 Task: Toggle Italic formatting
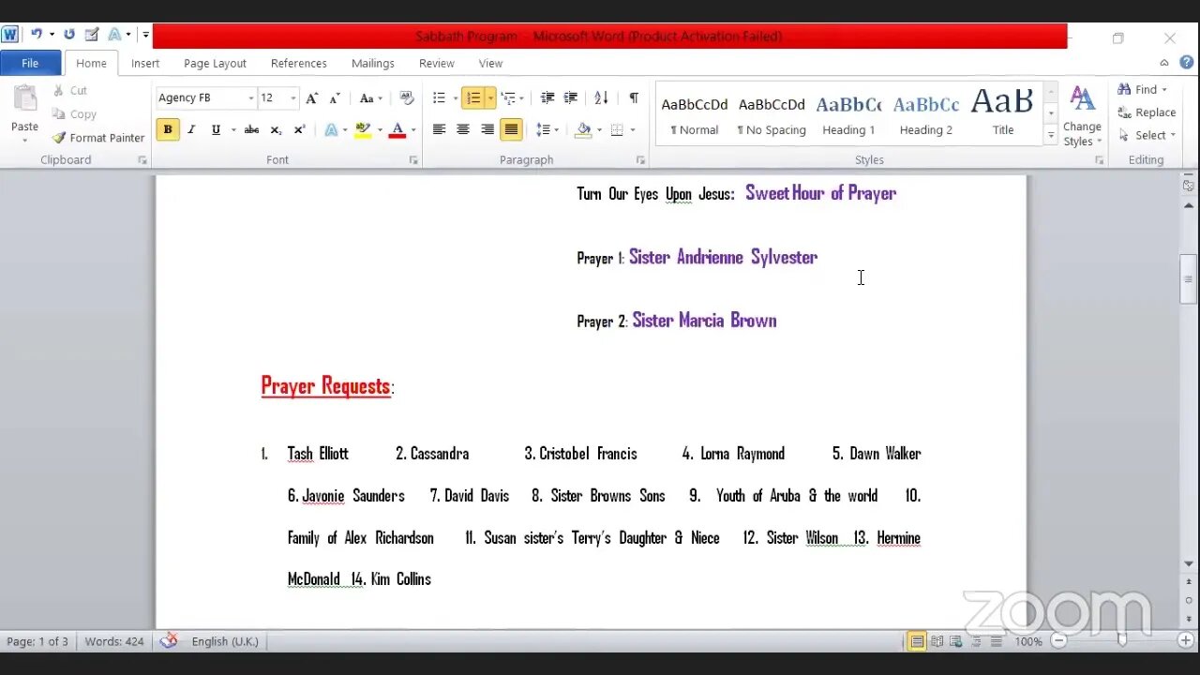pyautogui.click(x=191, y=129)
